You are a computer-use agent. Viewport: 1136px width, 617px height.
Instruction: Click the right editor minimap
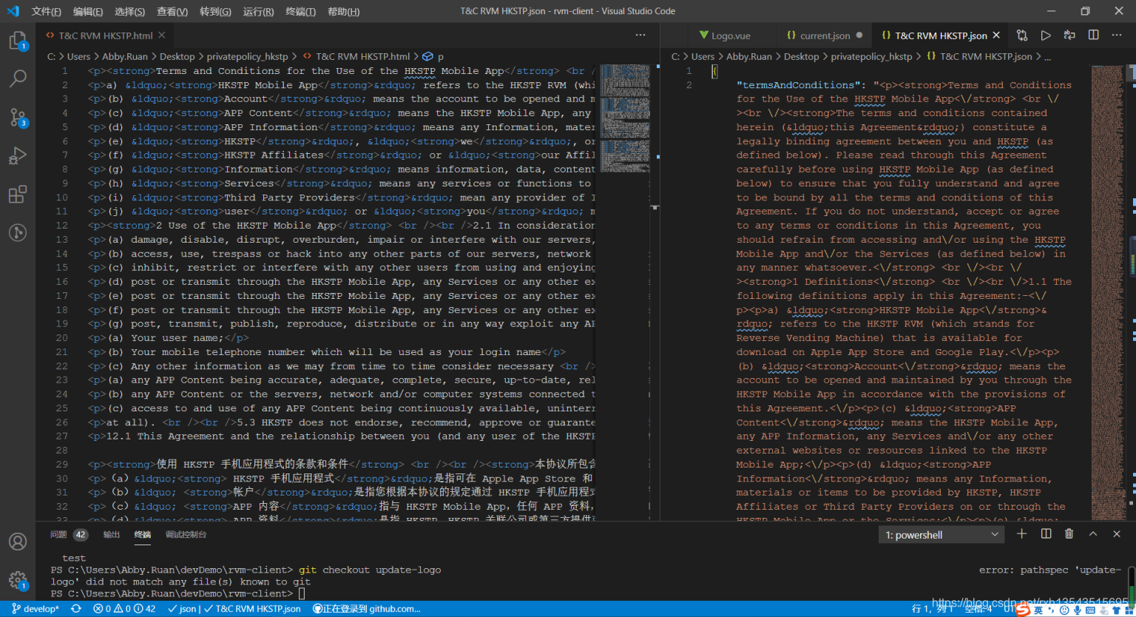(x=1108, y=292)
